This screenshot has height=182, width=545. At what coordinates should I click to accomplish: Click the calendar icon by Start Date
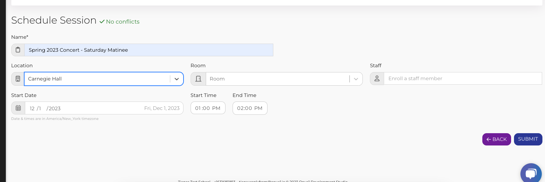click(18, 108)
